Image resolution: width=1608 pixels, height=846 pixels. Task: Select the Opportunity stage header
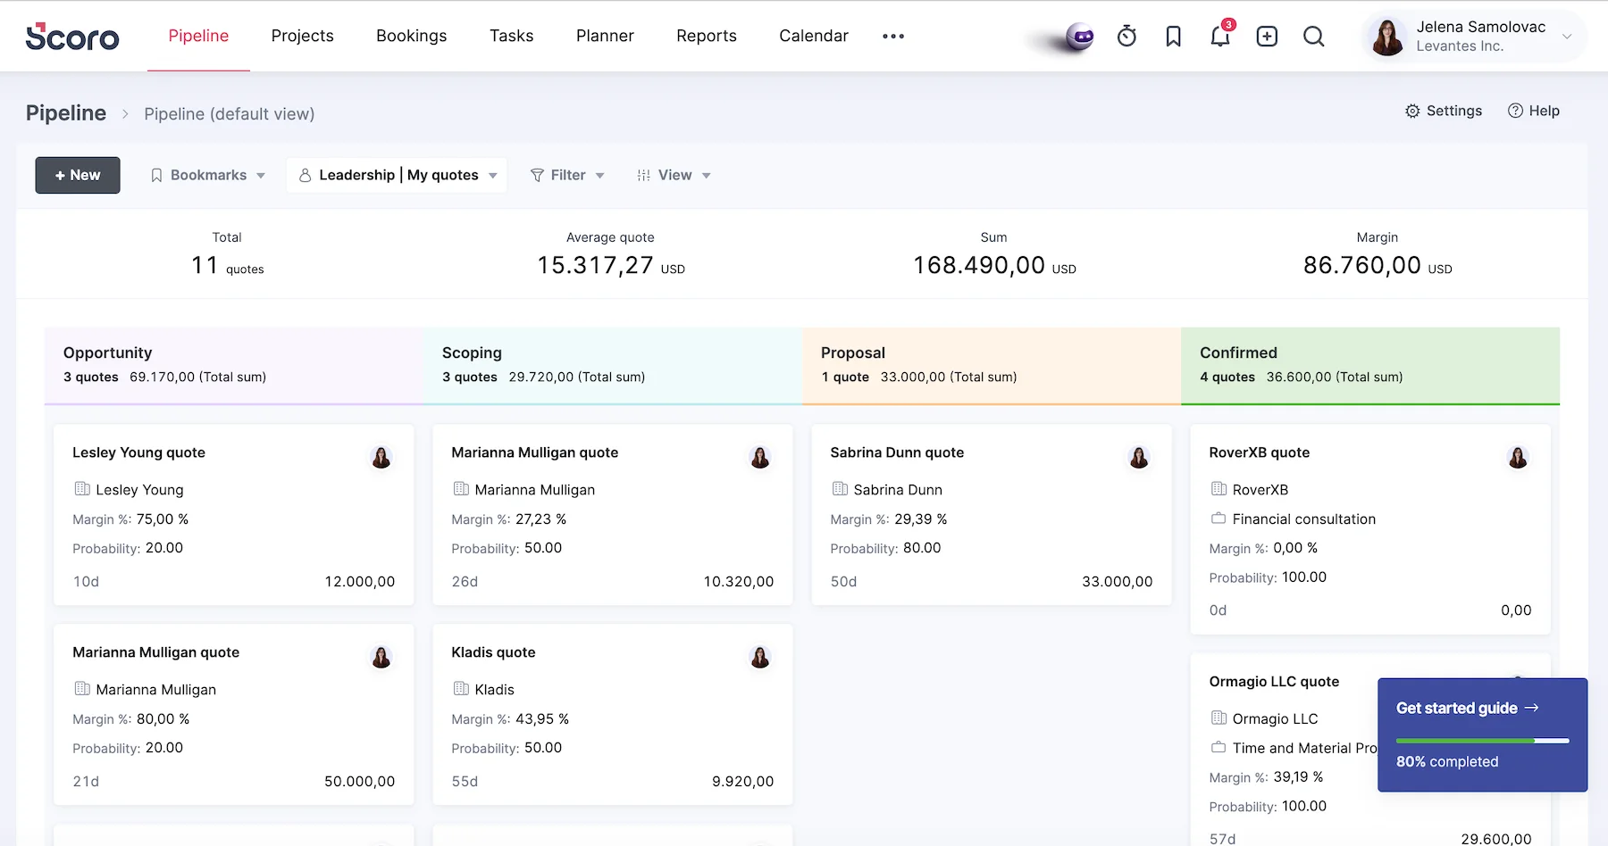pyautogui.click(x=234, y=366)
